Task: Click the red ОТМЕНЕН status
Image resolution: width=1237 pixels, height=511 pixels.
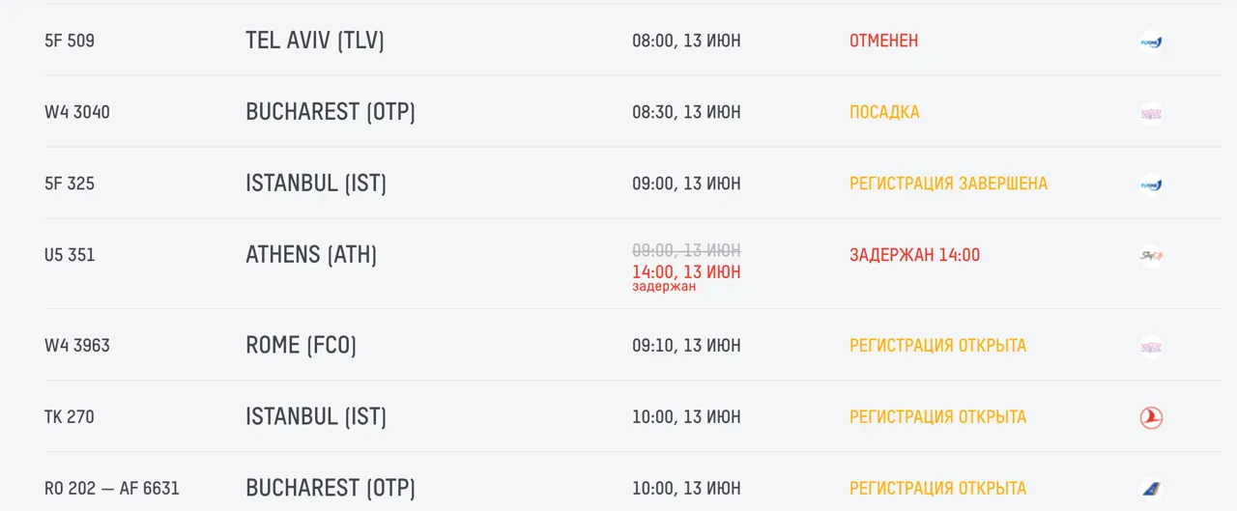Action: [884, 42]
